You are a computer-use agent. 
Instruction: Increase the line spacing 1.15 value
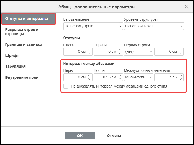181,75
